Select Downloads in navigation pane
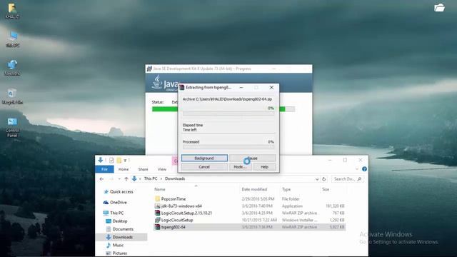Viewport: 457px width, 257px height. pyautogui.click(x=121, y=237)
